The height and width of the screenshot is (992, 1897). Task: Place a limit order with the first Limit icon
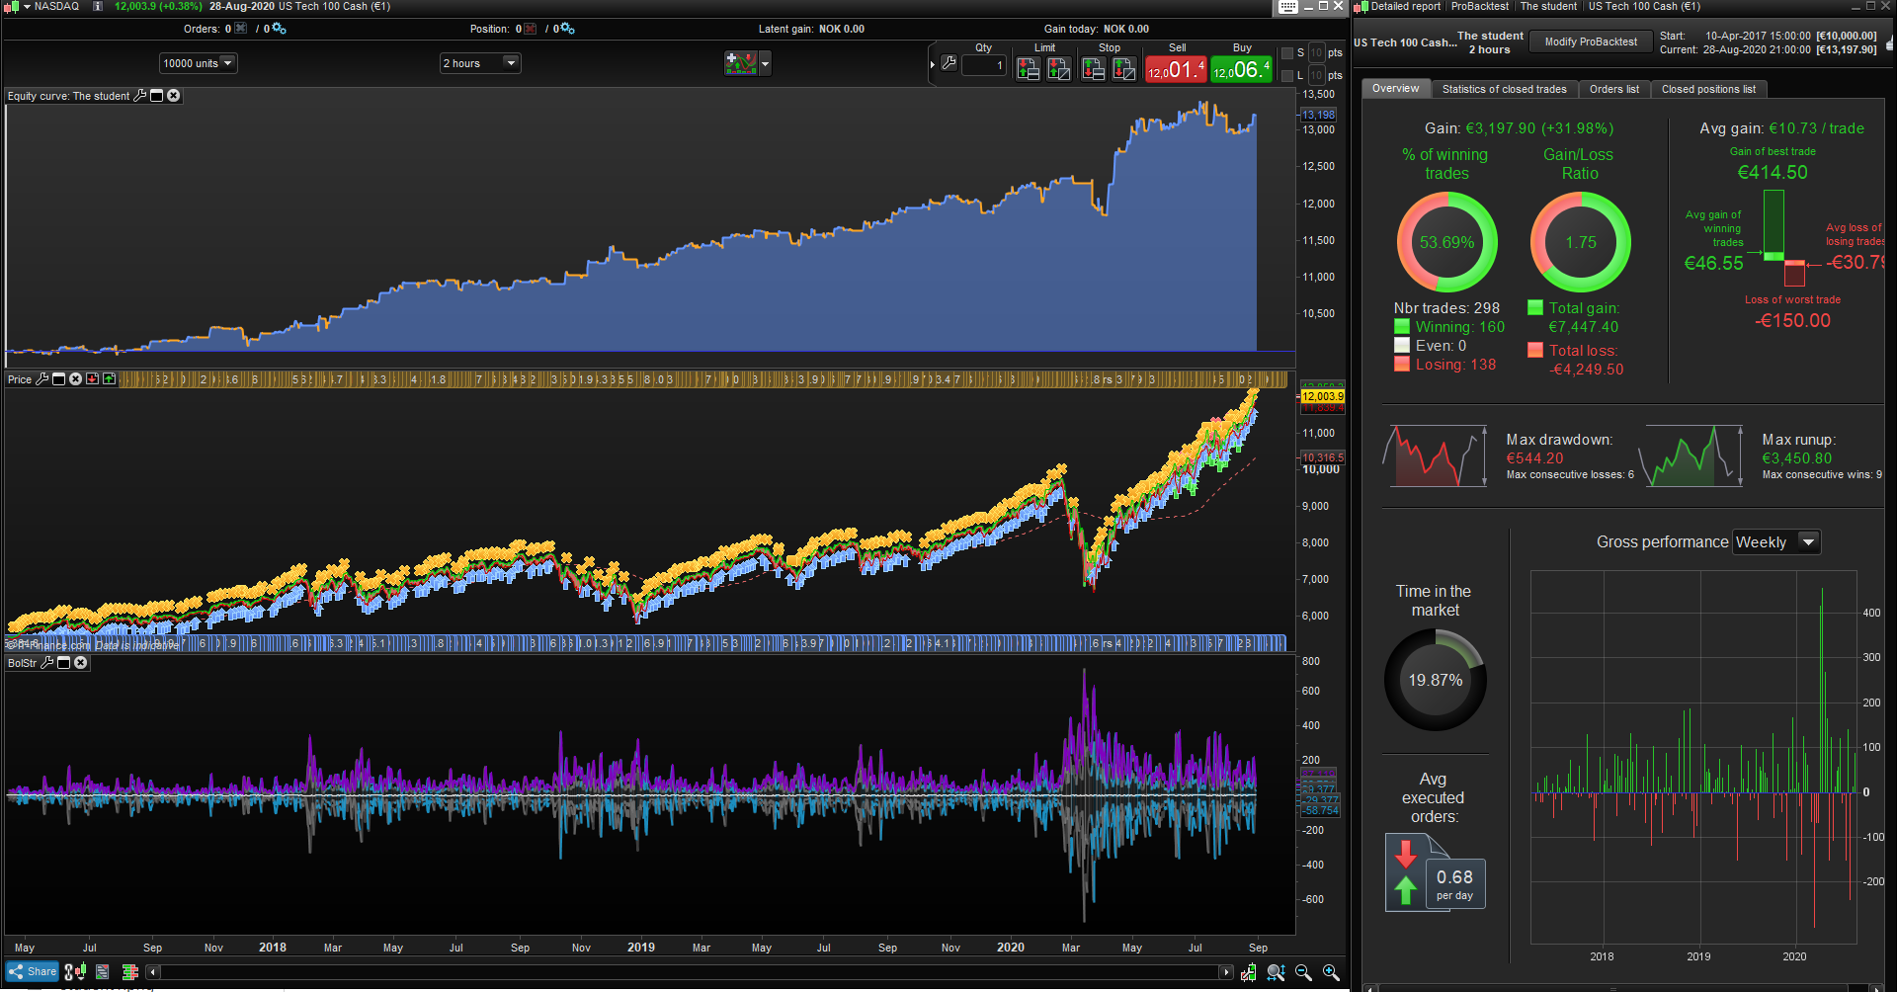(1028, 68)
